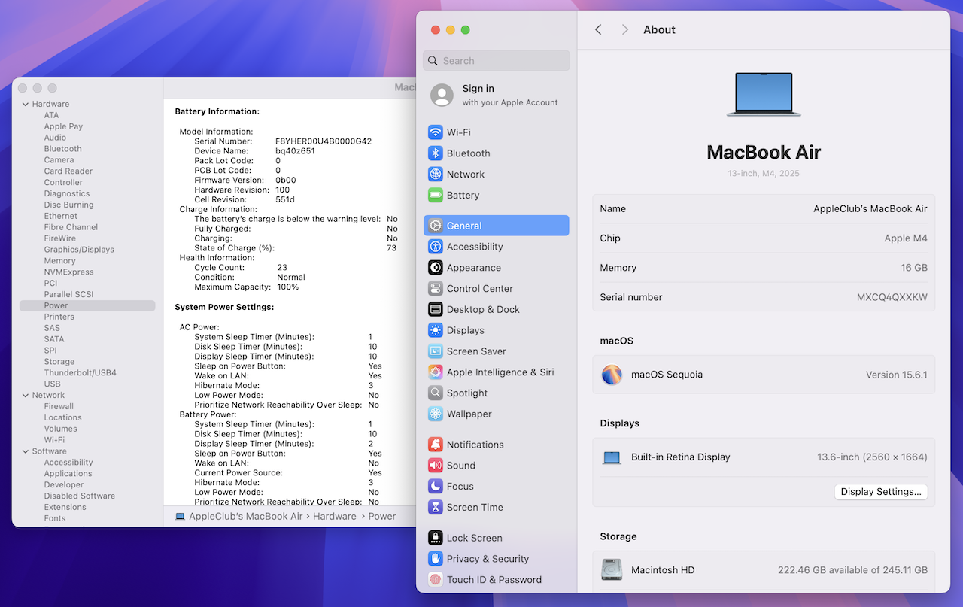
Task: Click the Macintosh HD drive icon
Action: (x=612, y=569)
